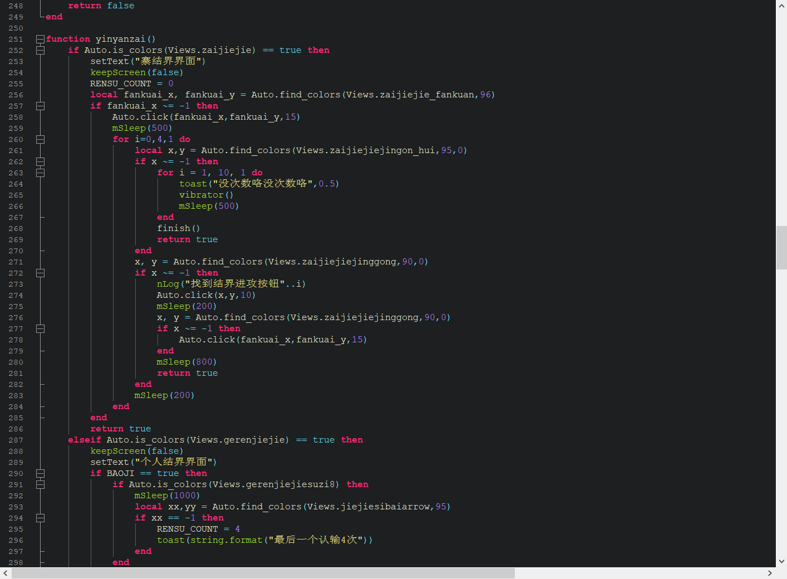Image resolution: width=787 pixels, height=579 pixels.
Task: Click 'mSleep(200)' on line 283
Action: click(164, 395)
